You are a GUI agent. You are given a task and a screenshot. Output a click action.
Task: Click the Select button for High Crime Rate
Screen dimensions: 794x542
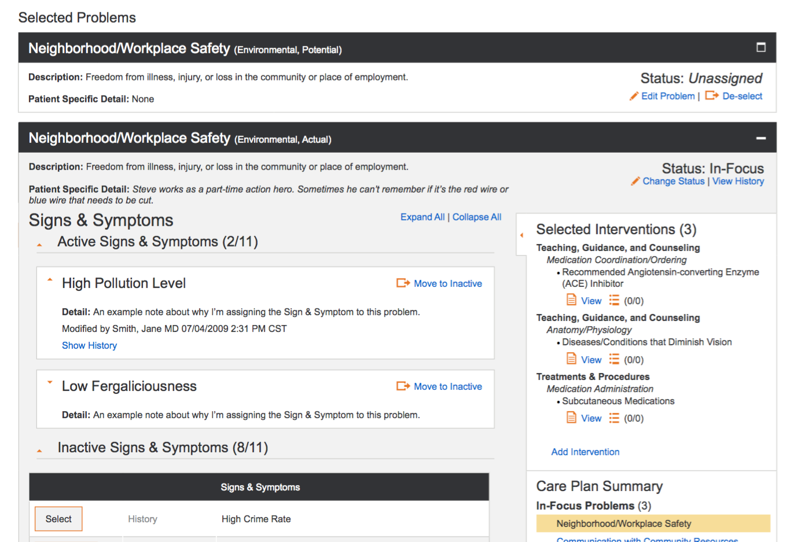click(58, 519)
